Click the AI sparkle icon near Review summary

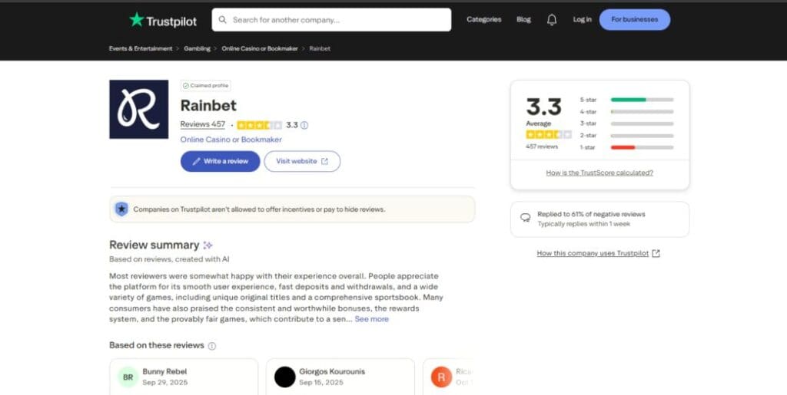208,245
